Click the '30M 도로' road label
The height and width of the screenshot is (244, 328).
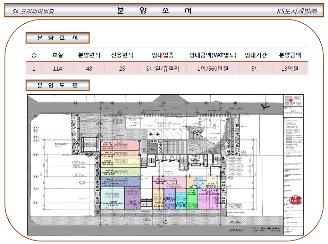235,230
